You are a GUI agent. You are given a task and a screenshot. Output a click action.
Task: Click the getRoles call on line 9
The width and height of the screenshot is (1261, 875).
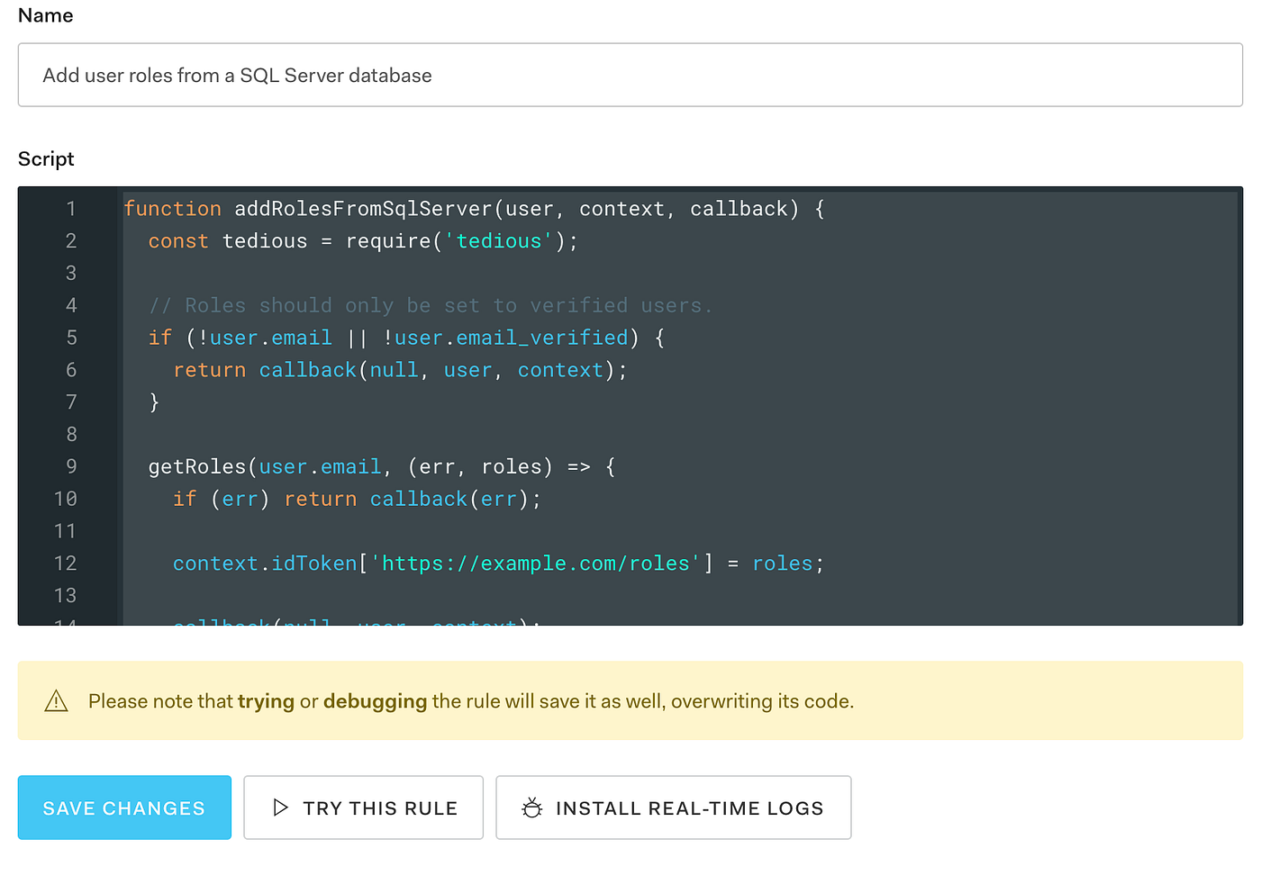click(x=197, y=466)
